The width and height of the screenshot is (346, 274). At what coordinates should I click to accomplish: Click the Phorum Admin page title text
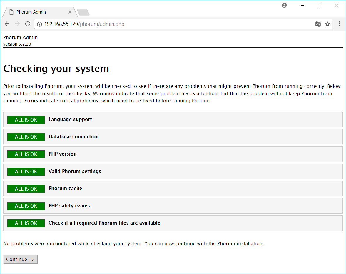(20, 37)
